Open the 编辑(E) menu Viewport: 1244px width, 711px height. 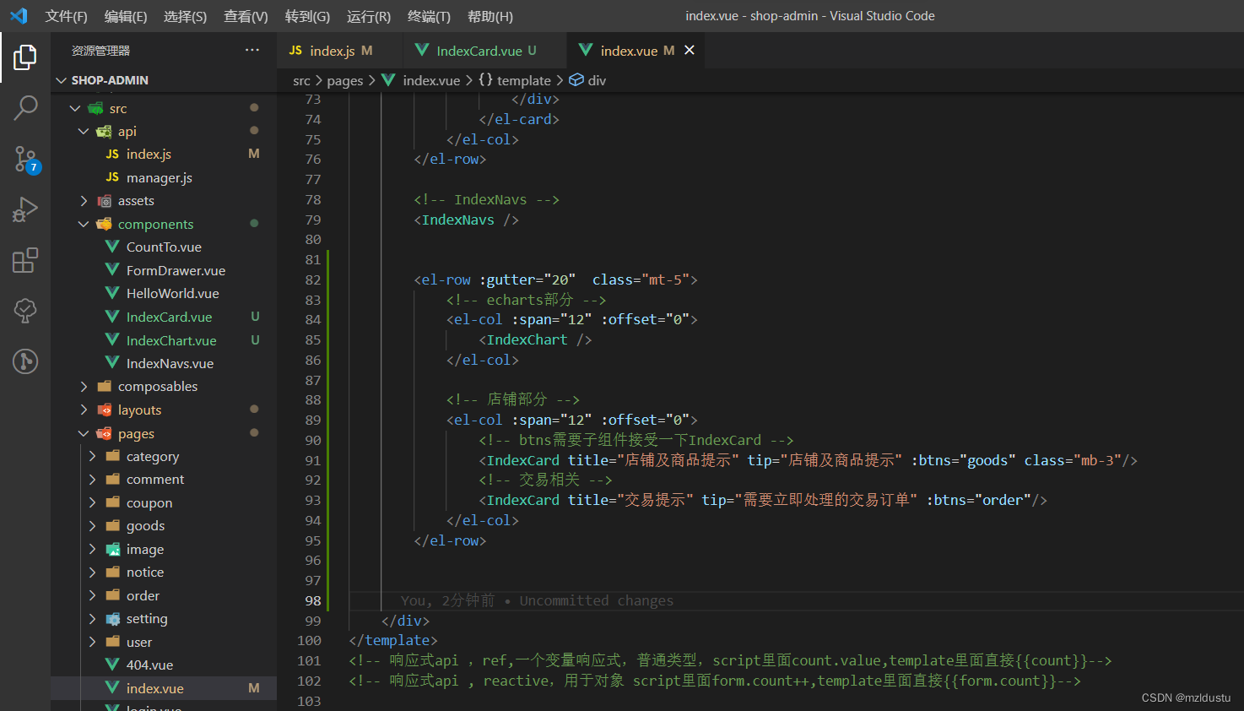[x=126, y=16]
